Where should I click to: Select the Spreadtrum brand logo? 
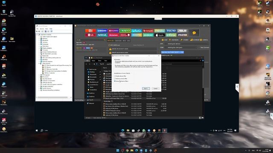(x=183, y=35)
